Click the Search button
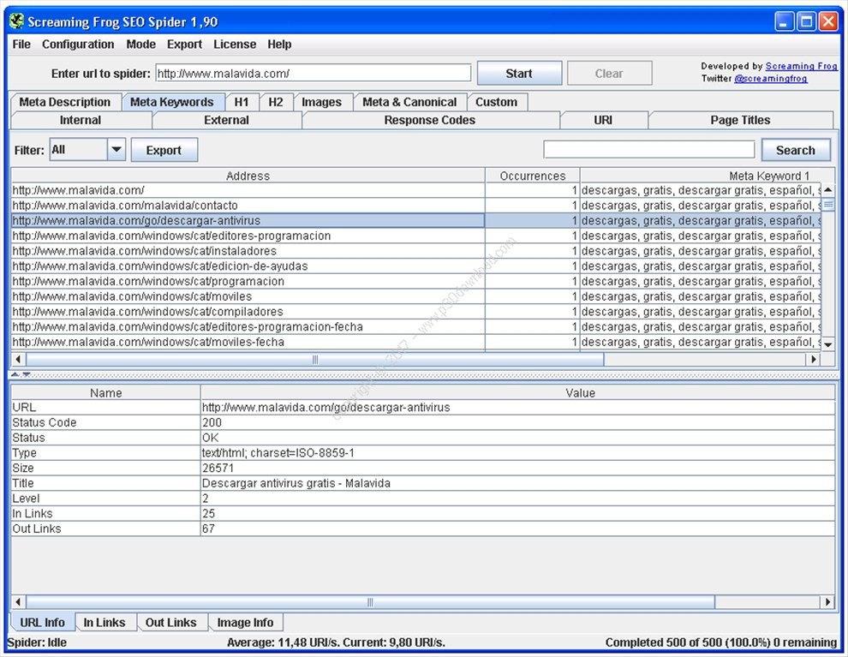848x657 pixels. tap(796, 150)
